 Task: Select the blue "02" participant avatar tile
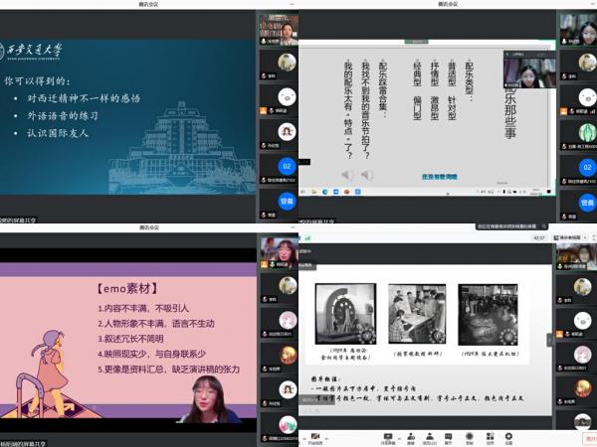pyautogui.click(x=287, y=167)
